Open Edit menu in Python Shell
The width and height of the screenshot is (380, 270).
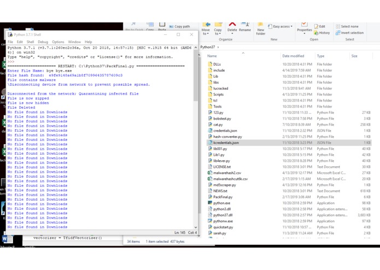pos(20,42)
